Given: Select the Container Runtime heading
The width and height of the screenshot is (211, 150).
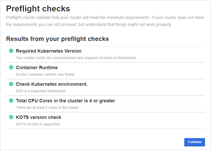Looking at the screenshot, I should (x=36, y=67).
